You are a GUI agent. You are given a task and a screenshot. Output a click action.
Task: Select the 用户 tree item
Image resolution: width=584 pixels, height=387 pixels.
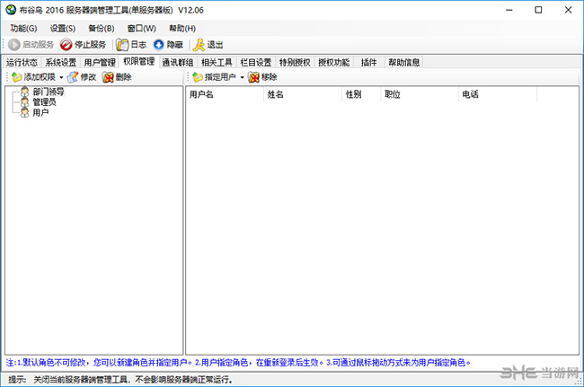click(40, 112)
